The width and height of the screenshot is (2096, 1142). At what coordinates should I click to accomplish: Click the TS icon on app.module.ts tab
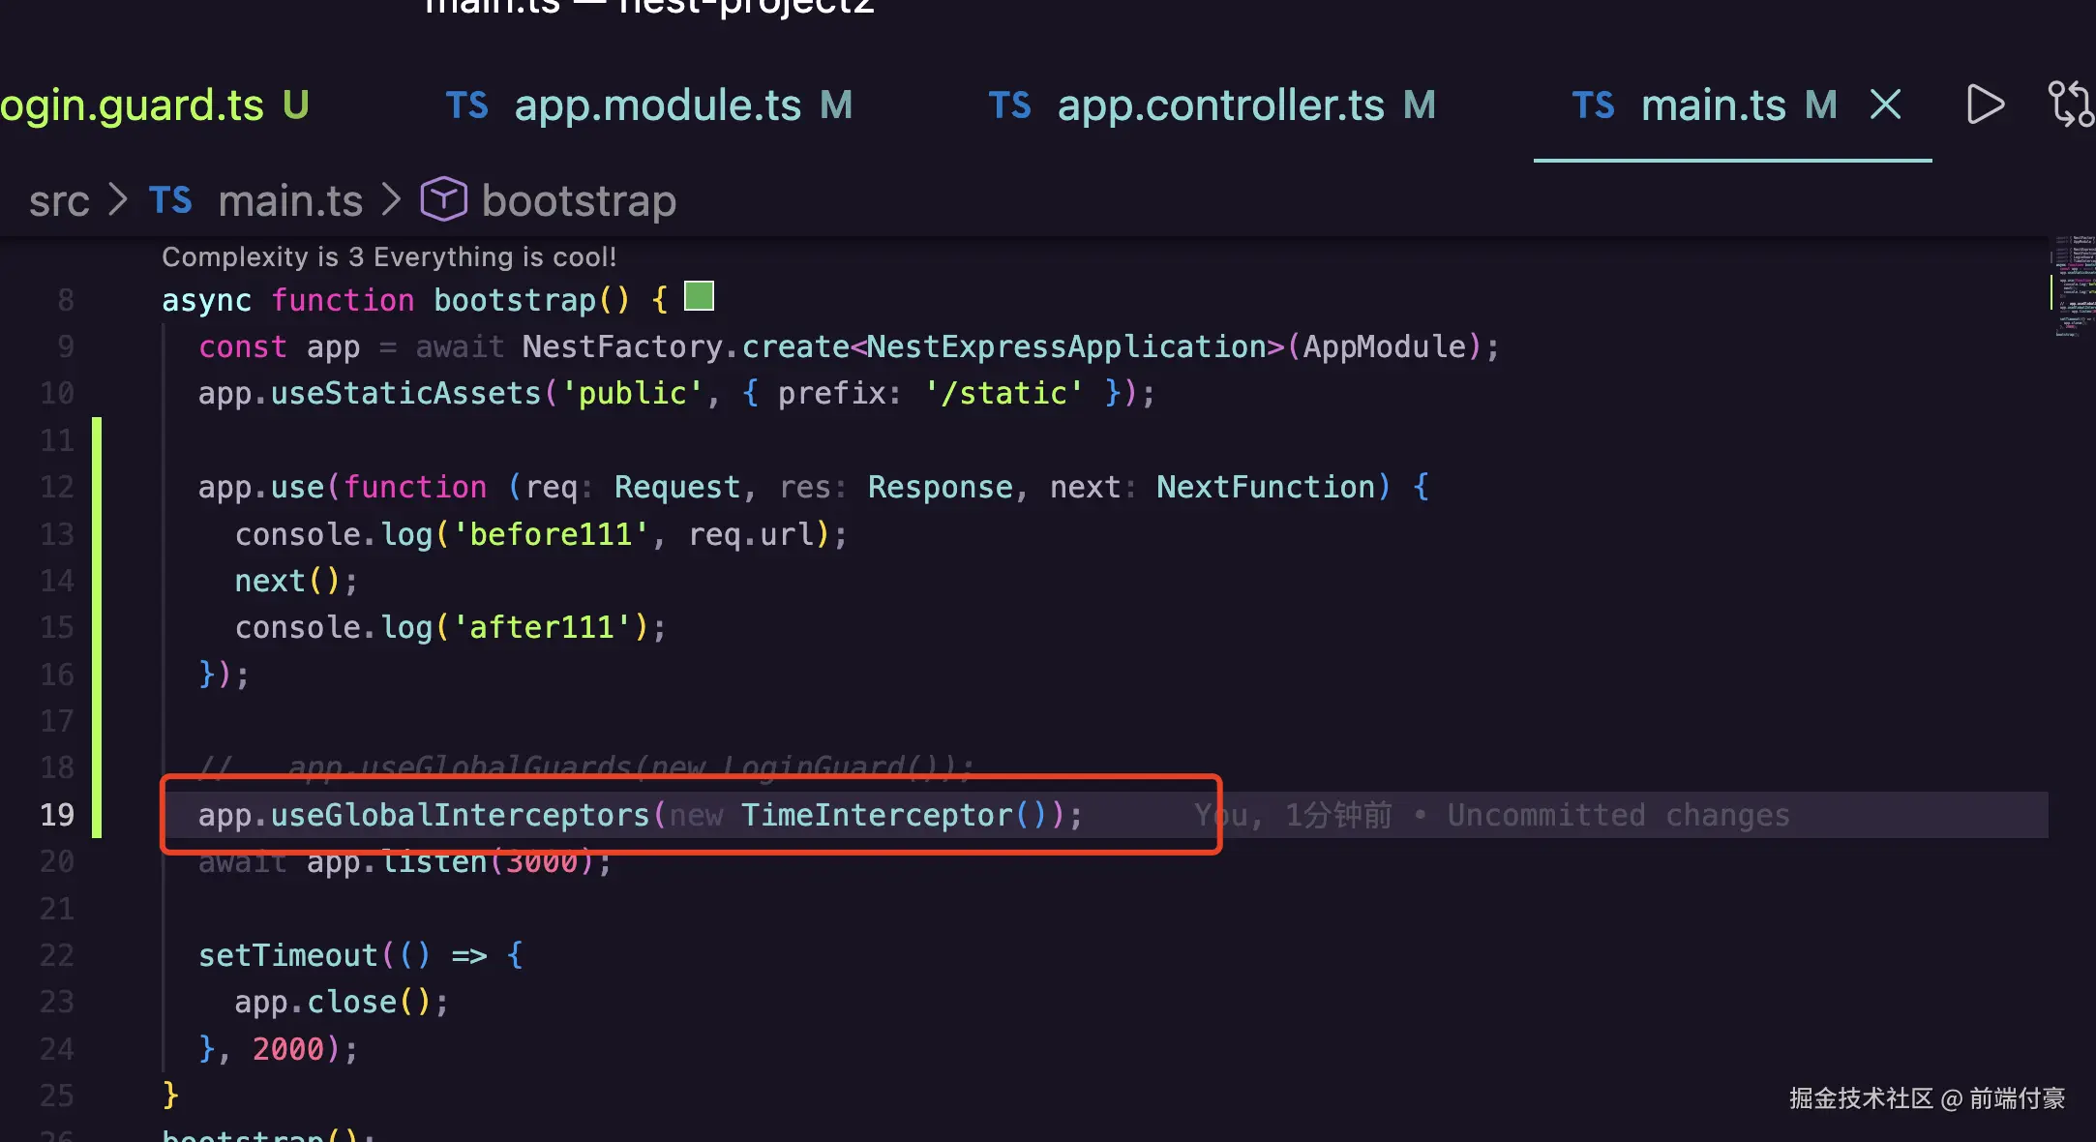click(x=466, y=105)
